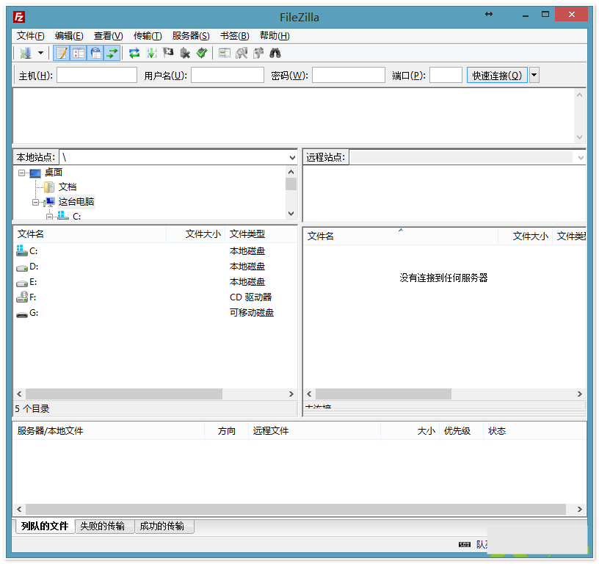The width and height of the screenshot is (599, 564).
Task: Switch to the 失败的传输 tab
Action: click(102, 527)
